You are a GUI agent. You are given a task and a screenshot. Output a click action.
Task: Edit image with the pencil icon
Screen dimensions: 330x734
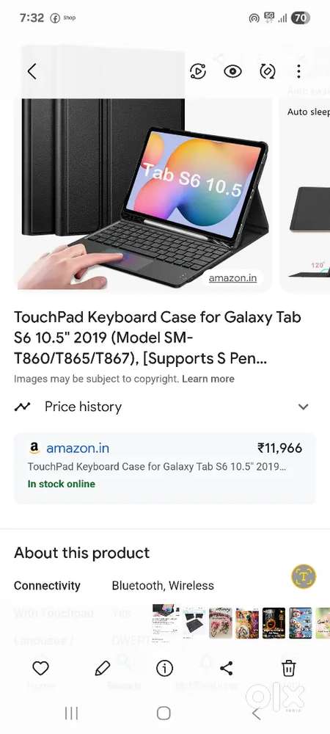pos(103,668)
